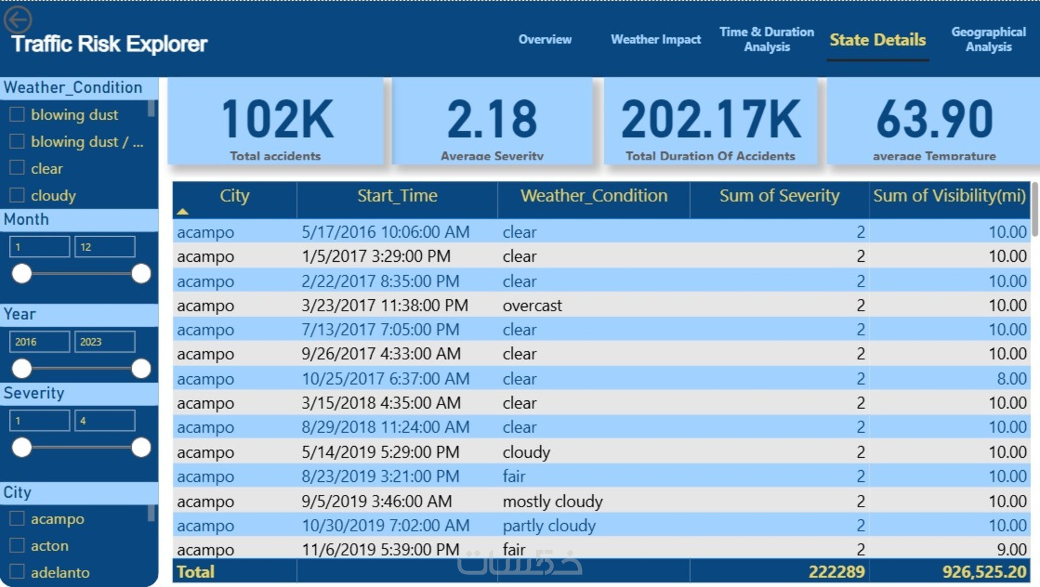Click the Severity minimum input box
Viewport: 1040px width, 587px height.
(x=39, y=421)
